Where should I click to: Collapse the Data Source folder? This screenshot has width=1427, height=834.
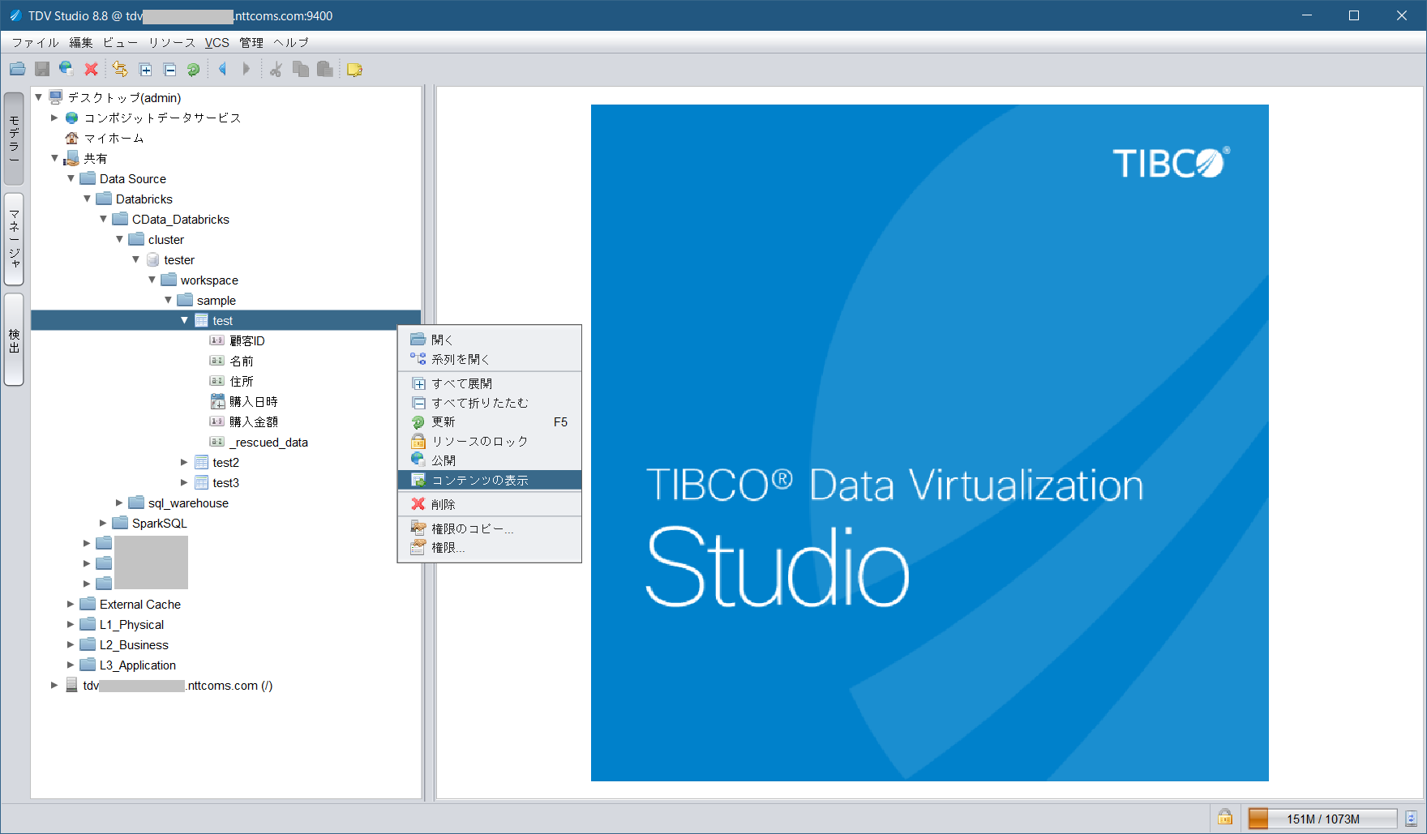(x=71, y=178)
